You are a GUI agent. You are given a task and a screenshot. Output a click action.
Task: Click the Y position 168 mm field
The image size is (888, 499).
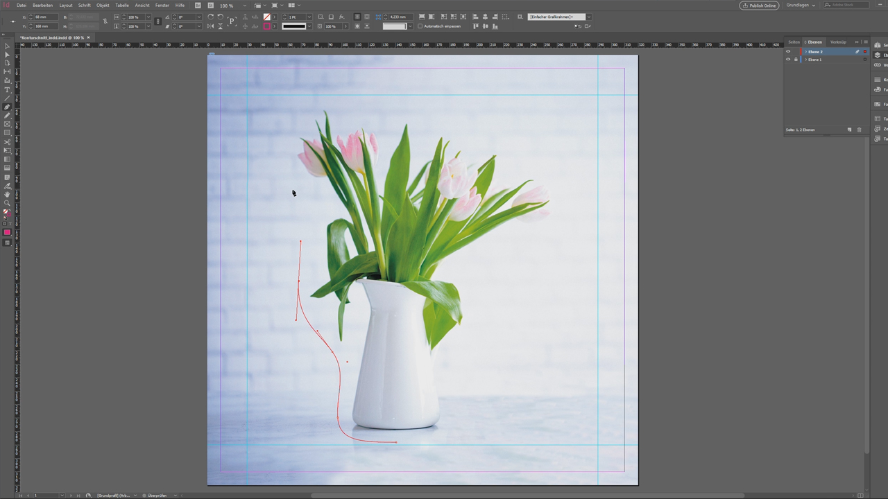click(46, 26)
